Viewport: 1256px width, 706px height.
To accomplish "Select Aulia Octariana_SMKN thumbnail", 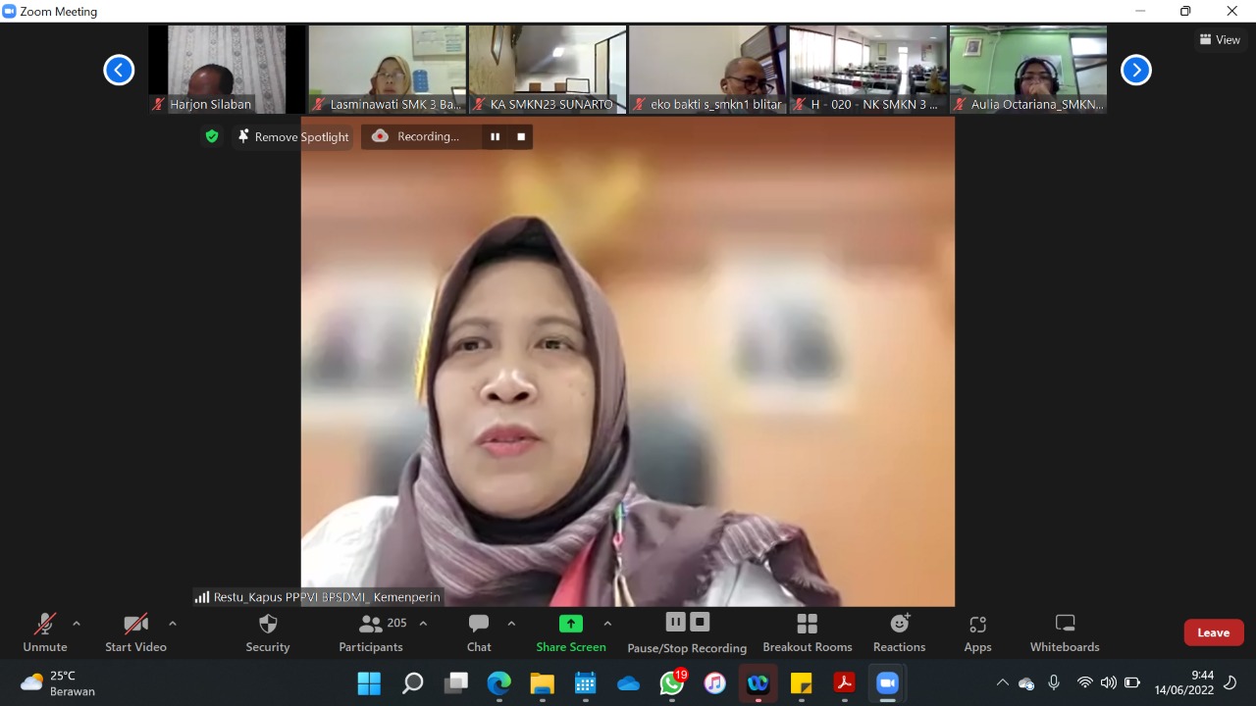I will coord(1028,70).
